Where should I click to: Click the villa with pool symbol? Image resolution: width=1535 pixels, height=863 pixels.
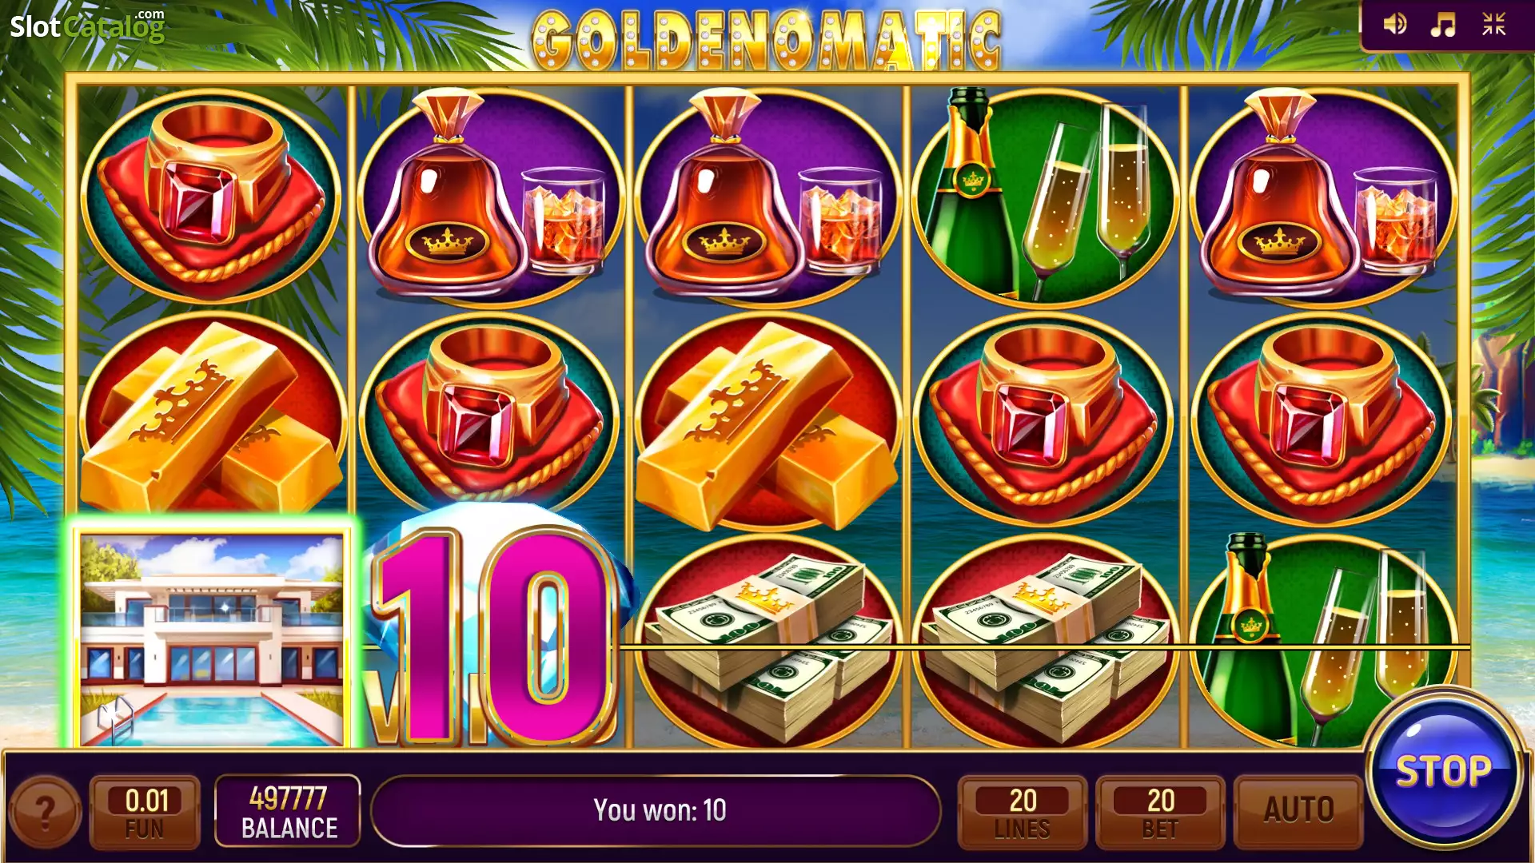pyautogui.click(x=212, y=639)
